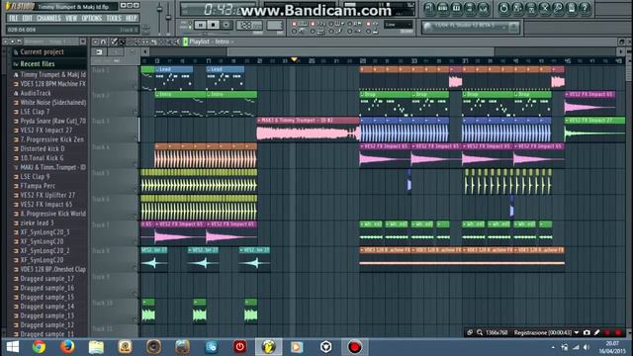Click the Bandicam target selection icon
The width and height of the screenshot is (633, 356).
pyautogui.click(x=470, y=332)
